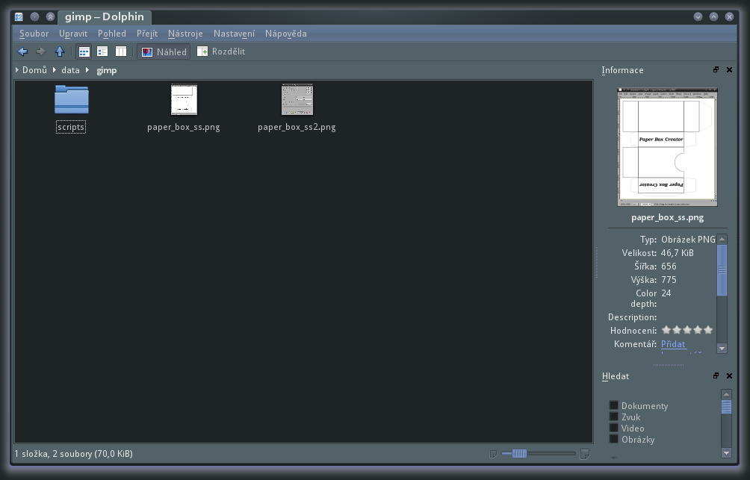The width and height of the screenshot is (750, 480).
Task: Open the Upravit menu
Action: pos(73,34)
